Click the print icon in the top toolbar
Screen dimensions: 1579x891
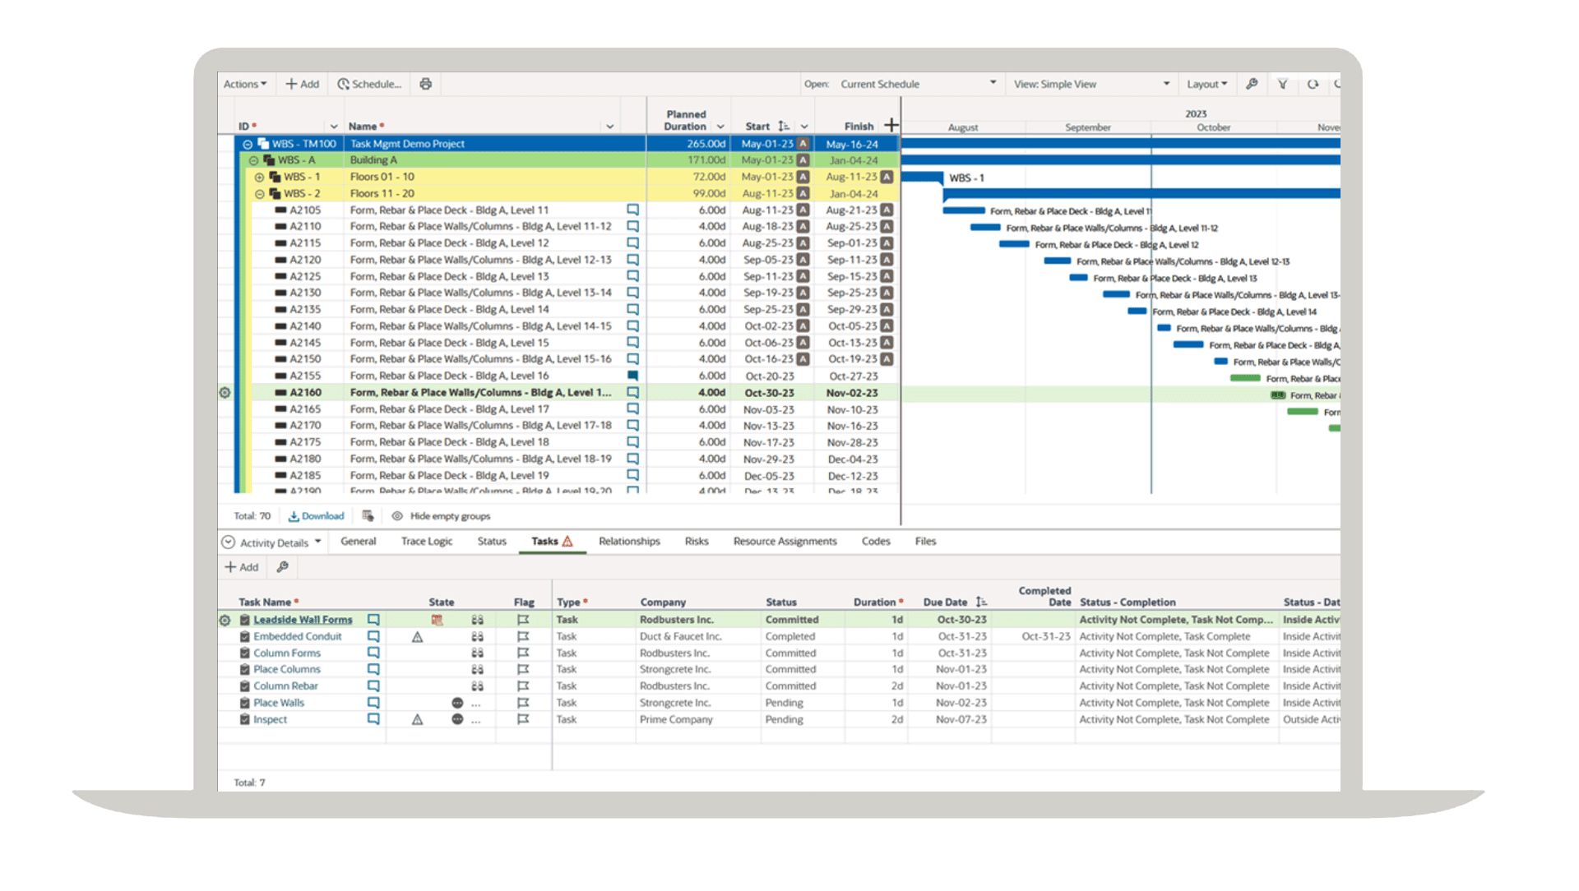[425, 84]
